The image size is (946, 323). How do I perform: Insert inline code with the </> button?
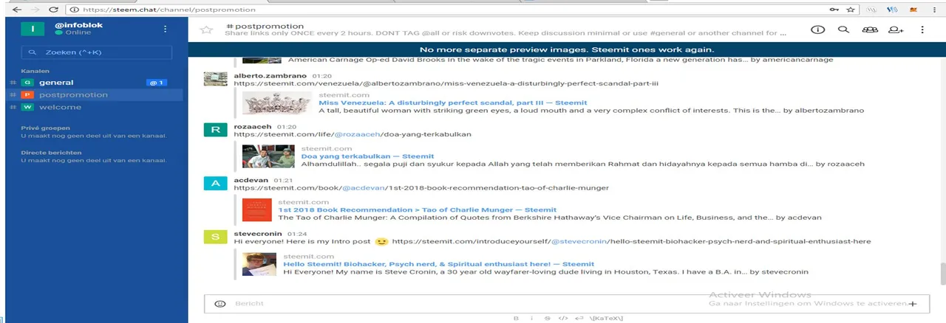point(562,318)
